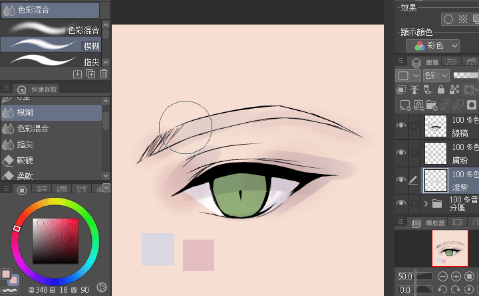Adjust the layer opacity slider
Screen dimensions: 479x296
pos(466,75)
